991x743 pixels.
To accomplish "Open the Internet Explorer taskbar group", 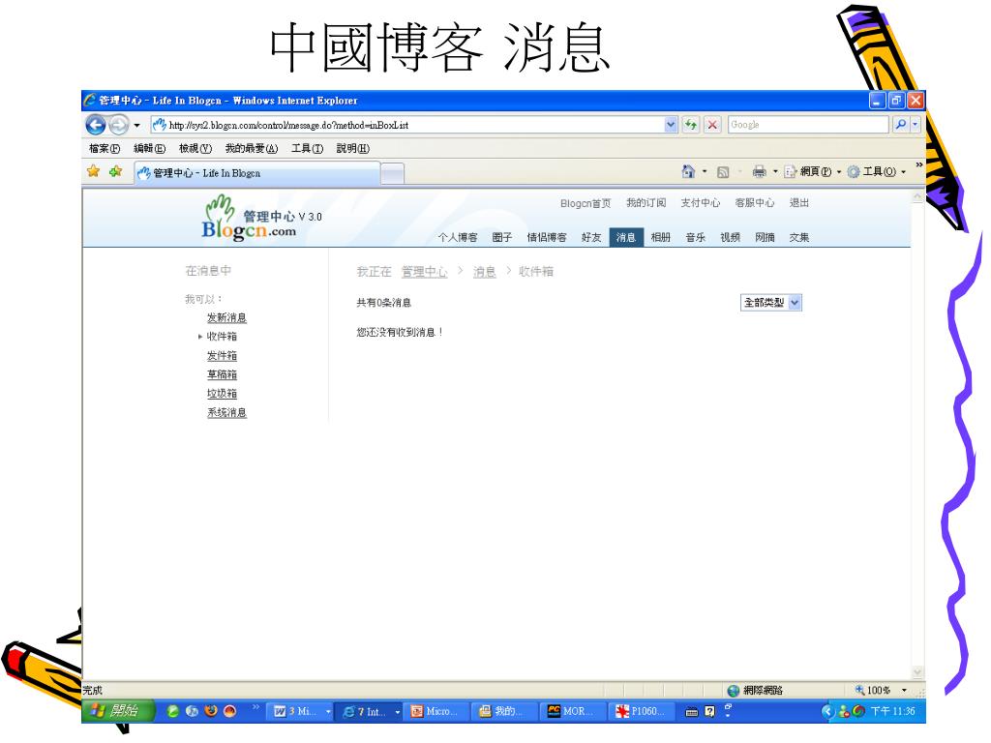I will (371, 711).
